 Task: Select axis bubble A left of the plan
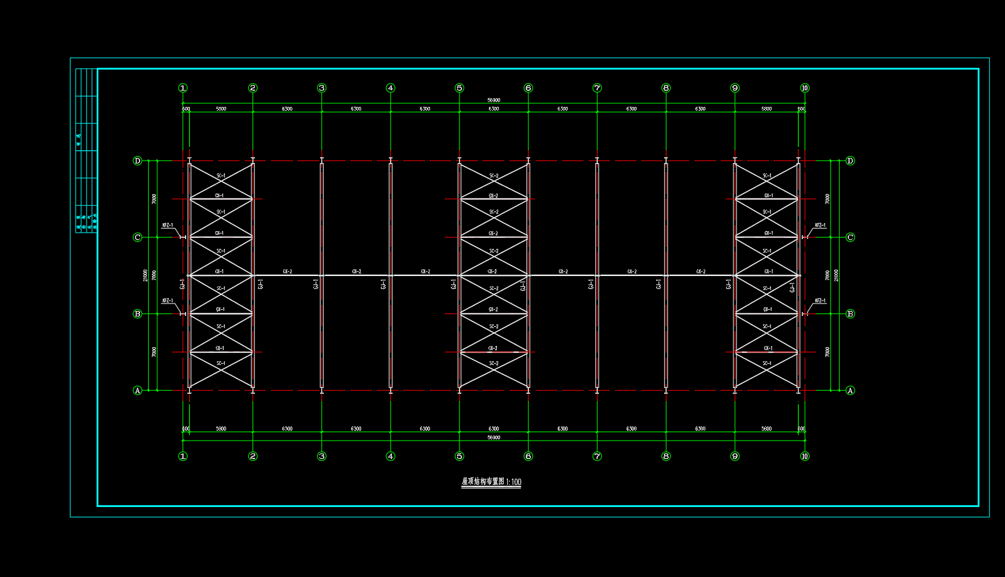(138, 390)
